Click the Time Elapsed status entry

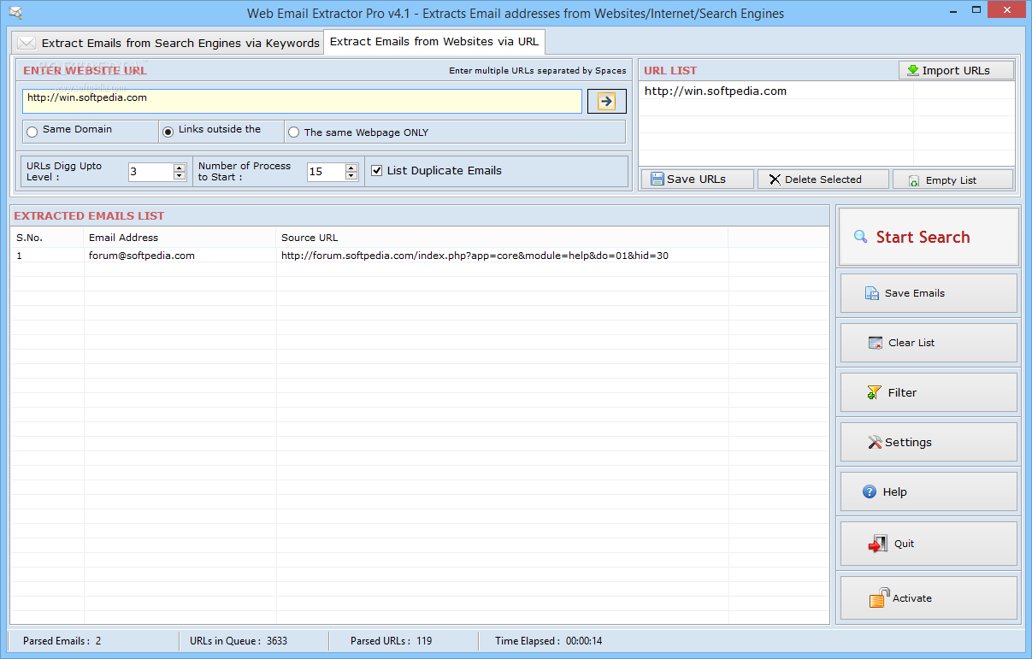pos(548,640)
